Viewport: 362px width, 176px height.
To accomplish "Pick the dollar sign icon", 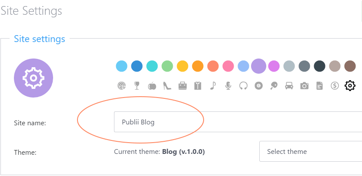I will point(335,86).
